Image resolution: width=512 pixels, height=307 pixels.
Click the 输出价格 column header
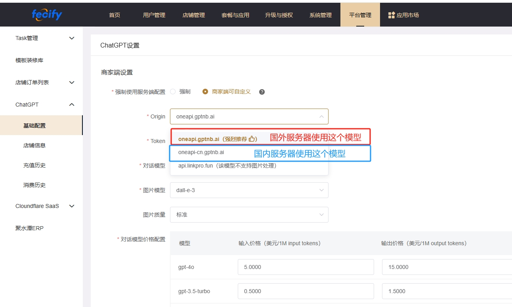424,243
